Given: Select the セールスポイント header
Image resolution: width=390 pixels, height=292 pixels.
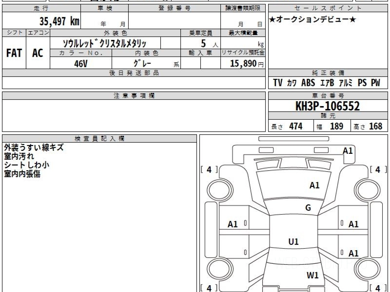Looking at the screenshot, I should coord(328,8).
